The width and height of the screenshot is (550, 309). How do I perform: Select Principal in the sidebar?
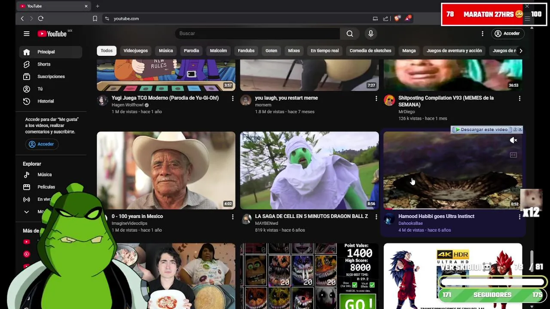click(x=51, y=52)
